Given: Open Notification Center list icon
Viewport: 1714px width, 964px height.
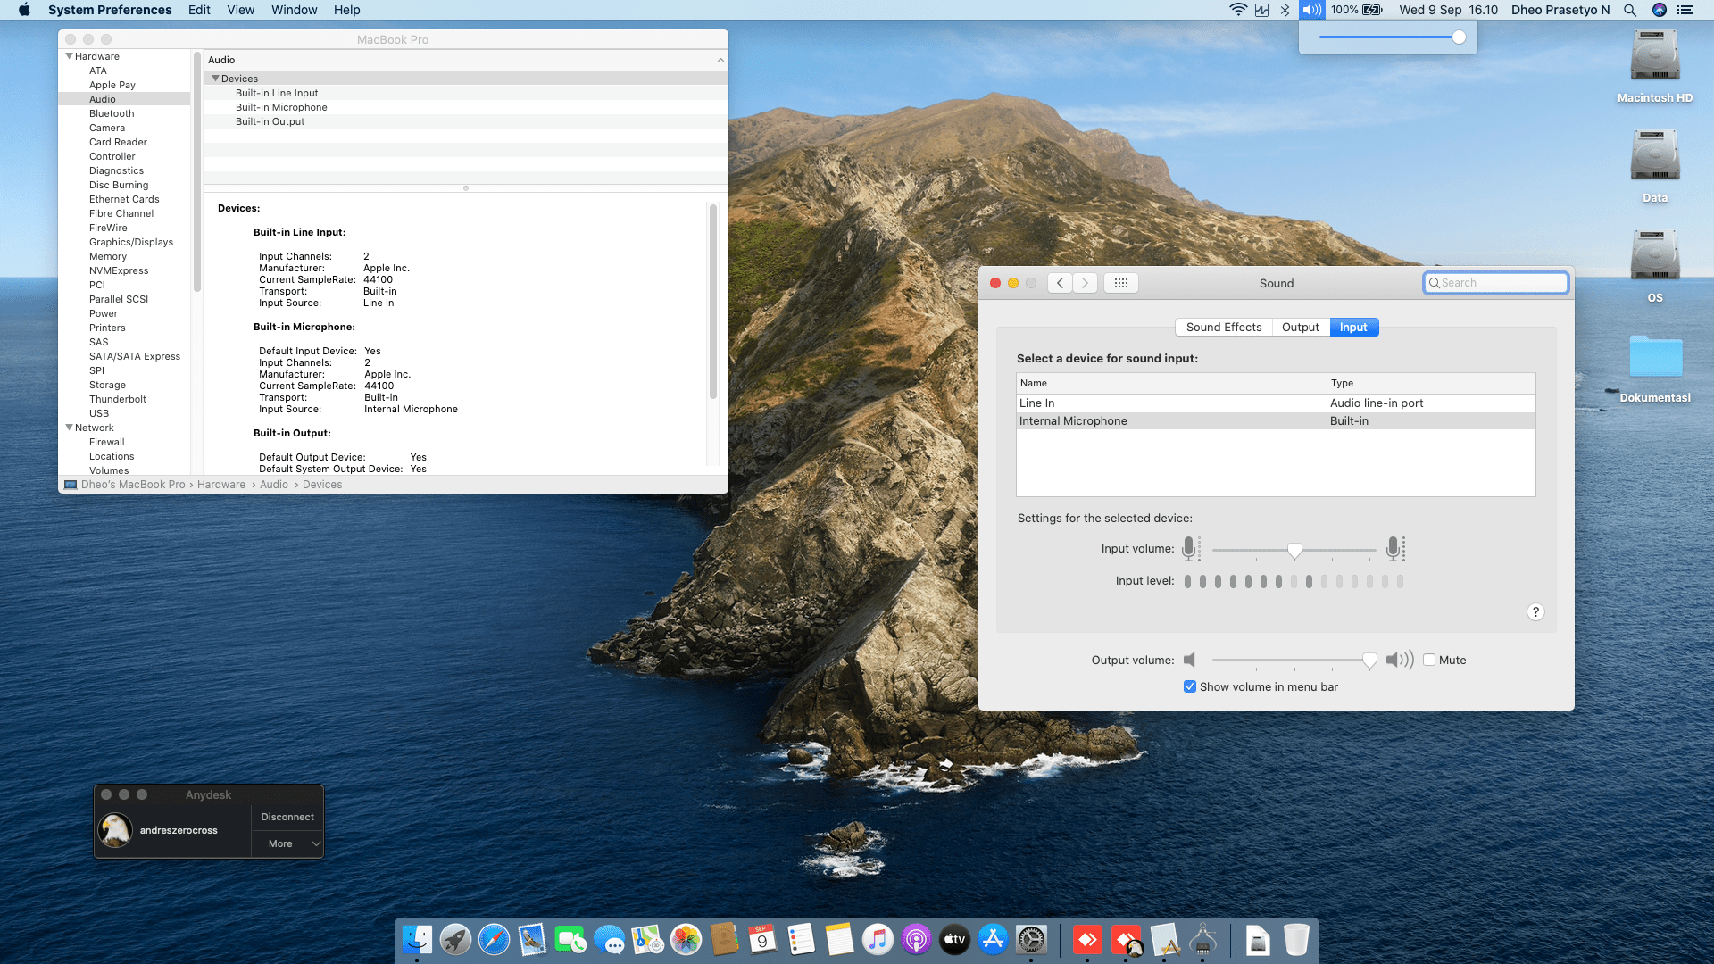Looking at the screenshot, I should click(1685, 10).
